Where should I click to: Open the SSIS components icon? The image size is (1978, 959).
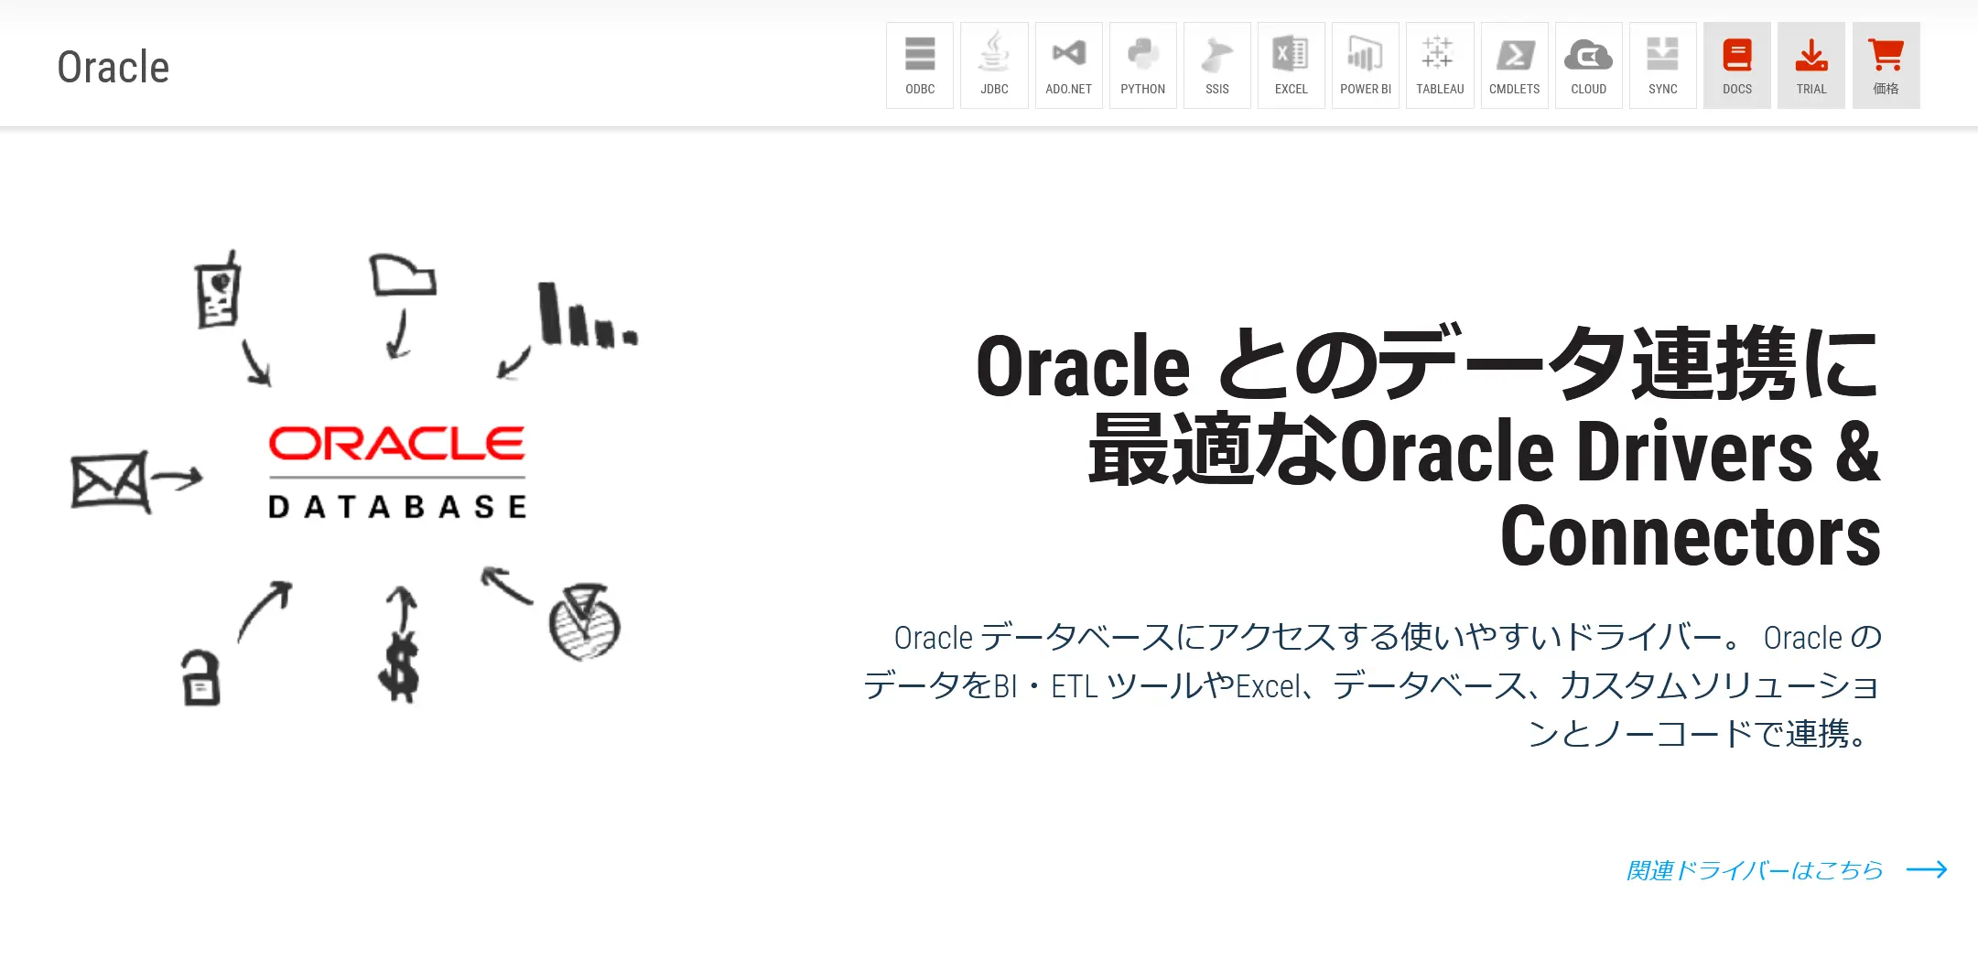(x=1217, y=66)
